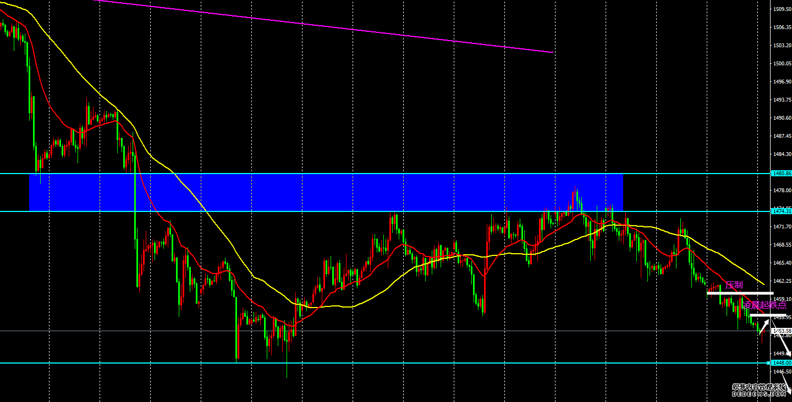The image size is (792, 402).
Task: Select the current price tag 1453.58
Action: pos(782,331)
